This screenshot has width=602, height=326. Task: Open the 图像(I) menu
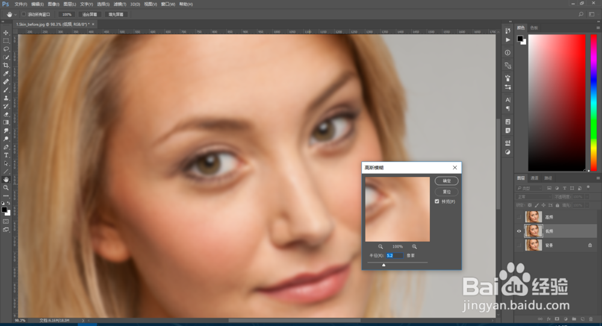54,4
